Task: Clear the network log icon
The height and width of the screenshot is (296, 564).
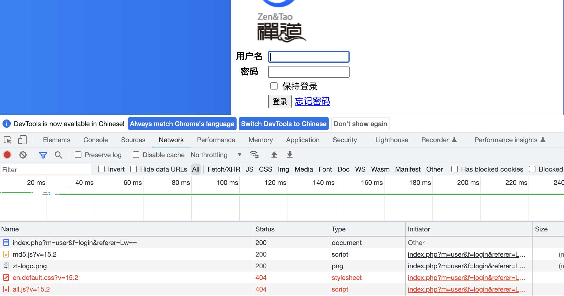Action: point(23,155)
